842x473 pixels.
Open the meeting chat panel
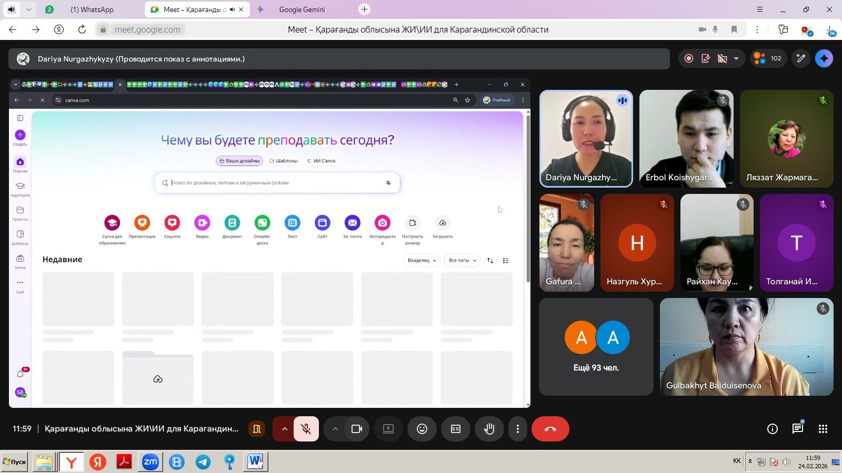coord(798,429)
